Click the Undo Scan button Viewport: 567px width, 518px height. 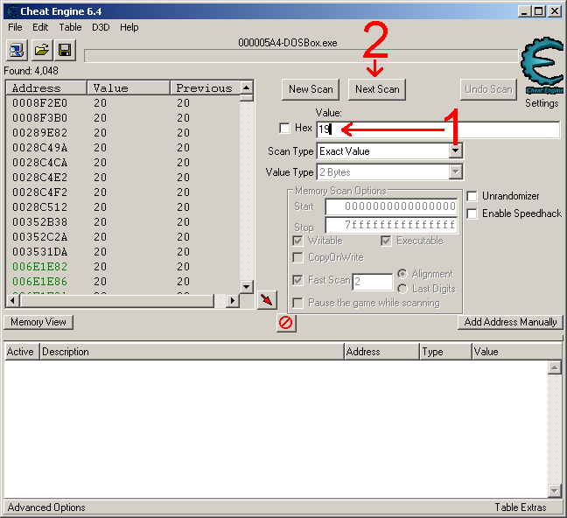(488, 89)
